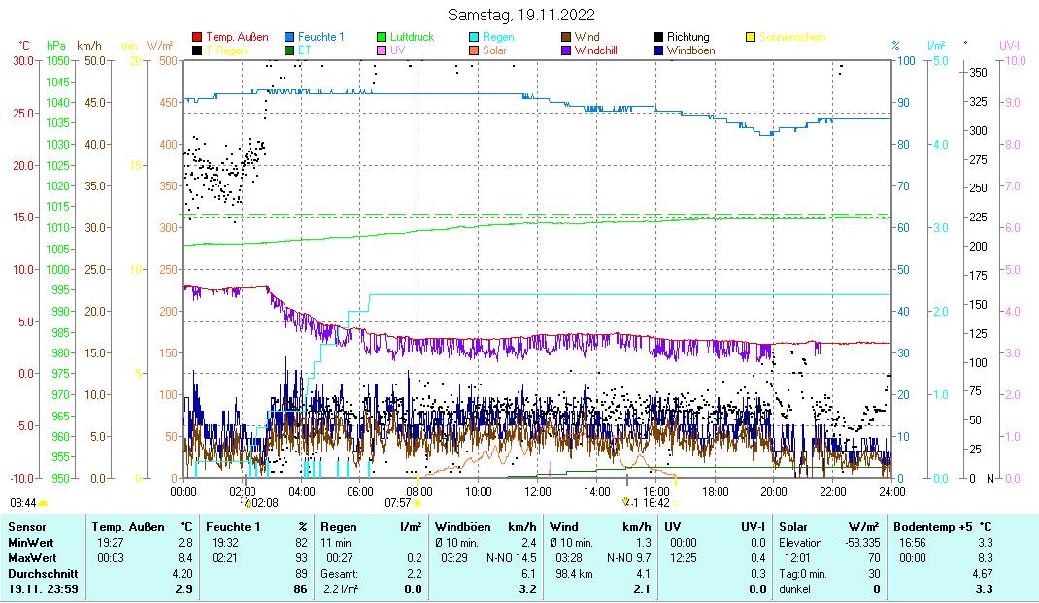
Task: Click the orange Solar legend square
Action: pos(475,50)
